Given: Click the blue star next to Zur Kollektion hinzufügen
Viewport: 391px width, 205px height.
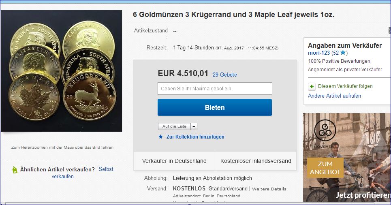Looking at the screenshot, I should click(161, 137).
